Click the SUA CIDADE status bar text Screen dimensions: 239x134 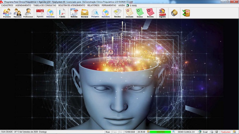[24, 132]
